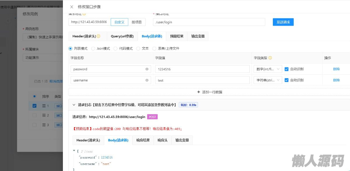Open field type dropdown for username row
Image resolution: width=350 pixels, height=171 pixels.
click(268, 80)
